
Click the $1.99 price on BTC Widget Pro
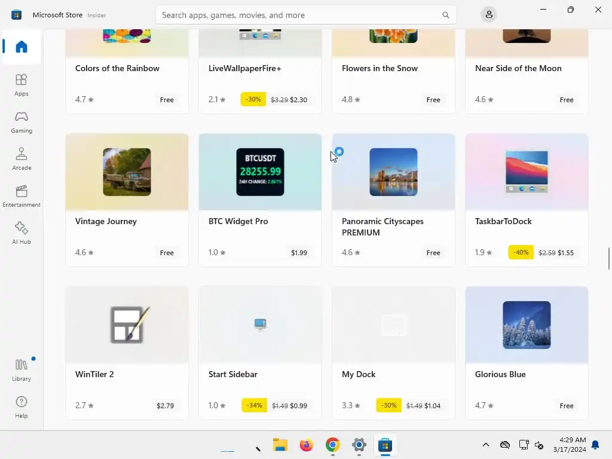(299, 253)
